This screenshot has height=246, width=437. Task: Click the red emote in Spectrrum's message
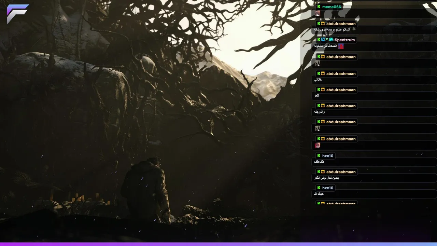tap(341, 46)
